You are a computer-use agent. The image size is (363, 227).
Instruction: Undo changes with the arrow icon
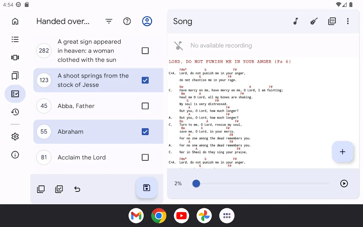point(77,189)
